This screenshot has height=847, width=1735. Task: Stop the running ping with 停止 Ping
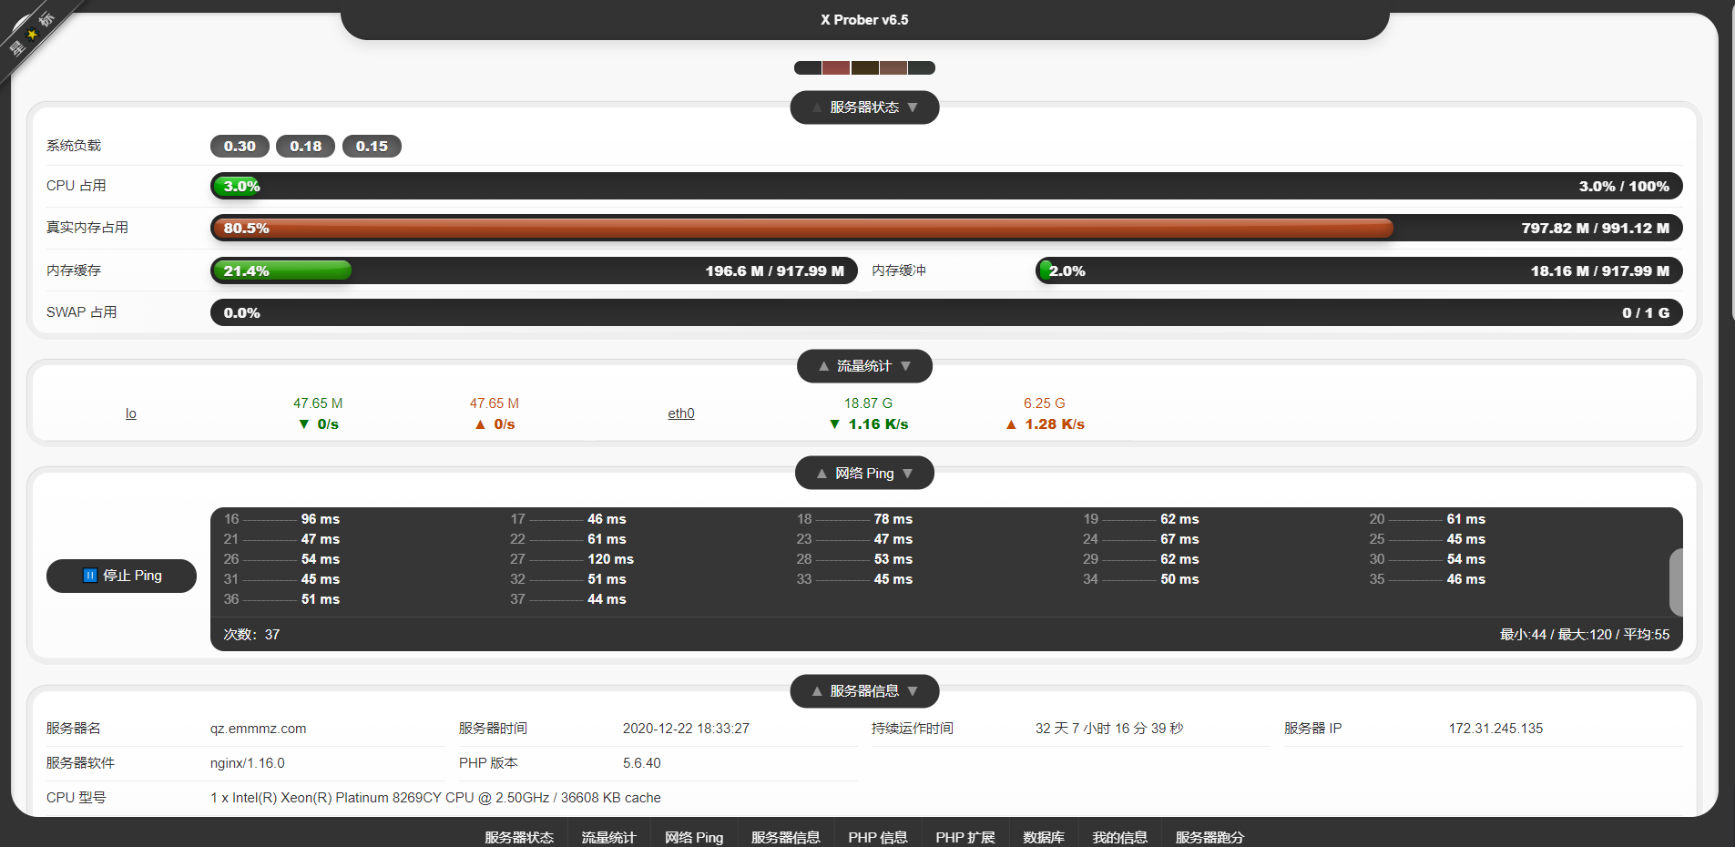pos(121,576)
